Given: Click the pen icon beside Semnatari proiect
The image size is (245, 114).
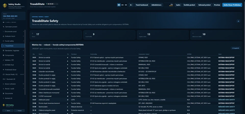Looking at the screenshot, I should click(4, 27).
